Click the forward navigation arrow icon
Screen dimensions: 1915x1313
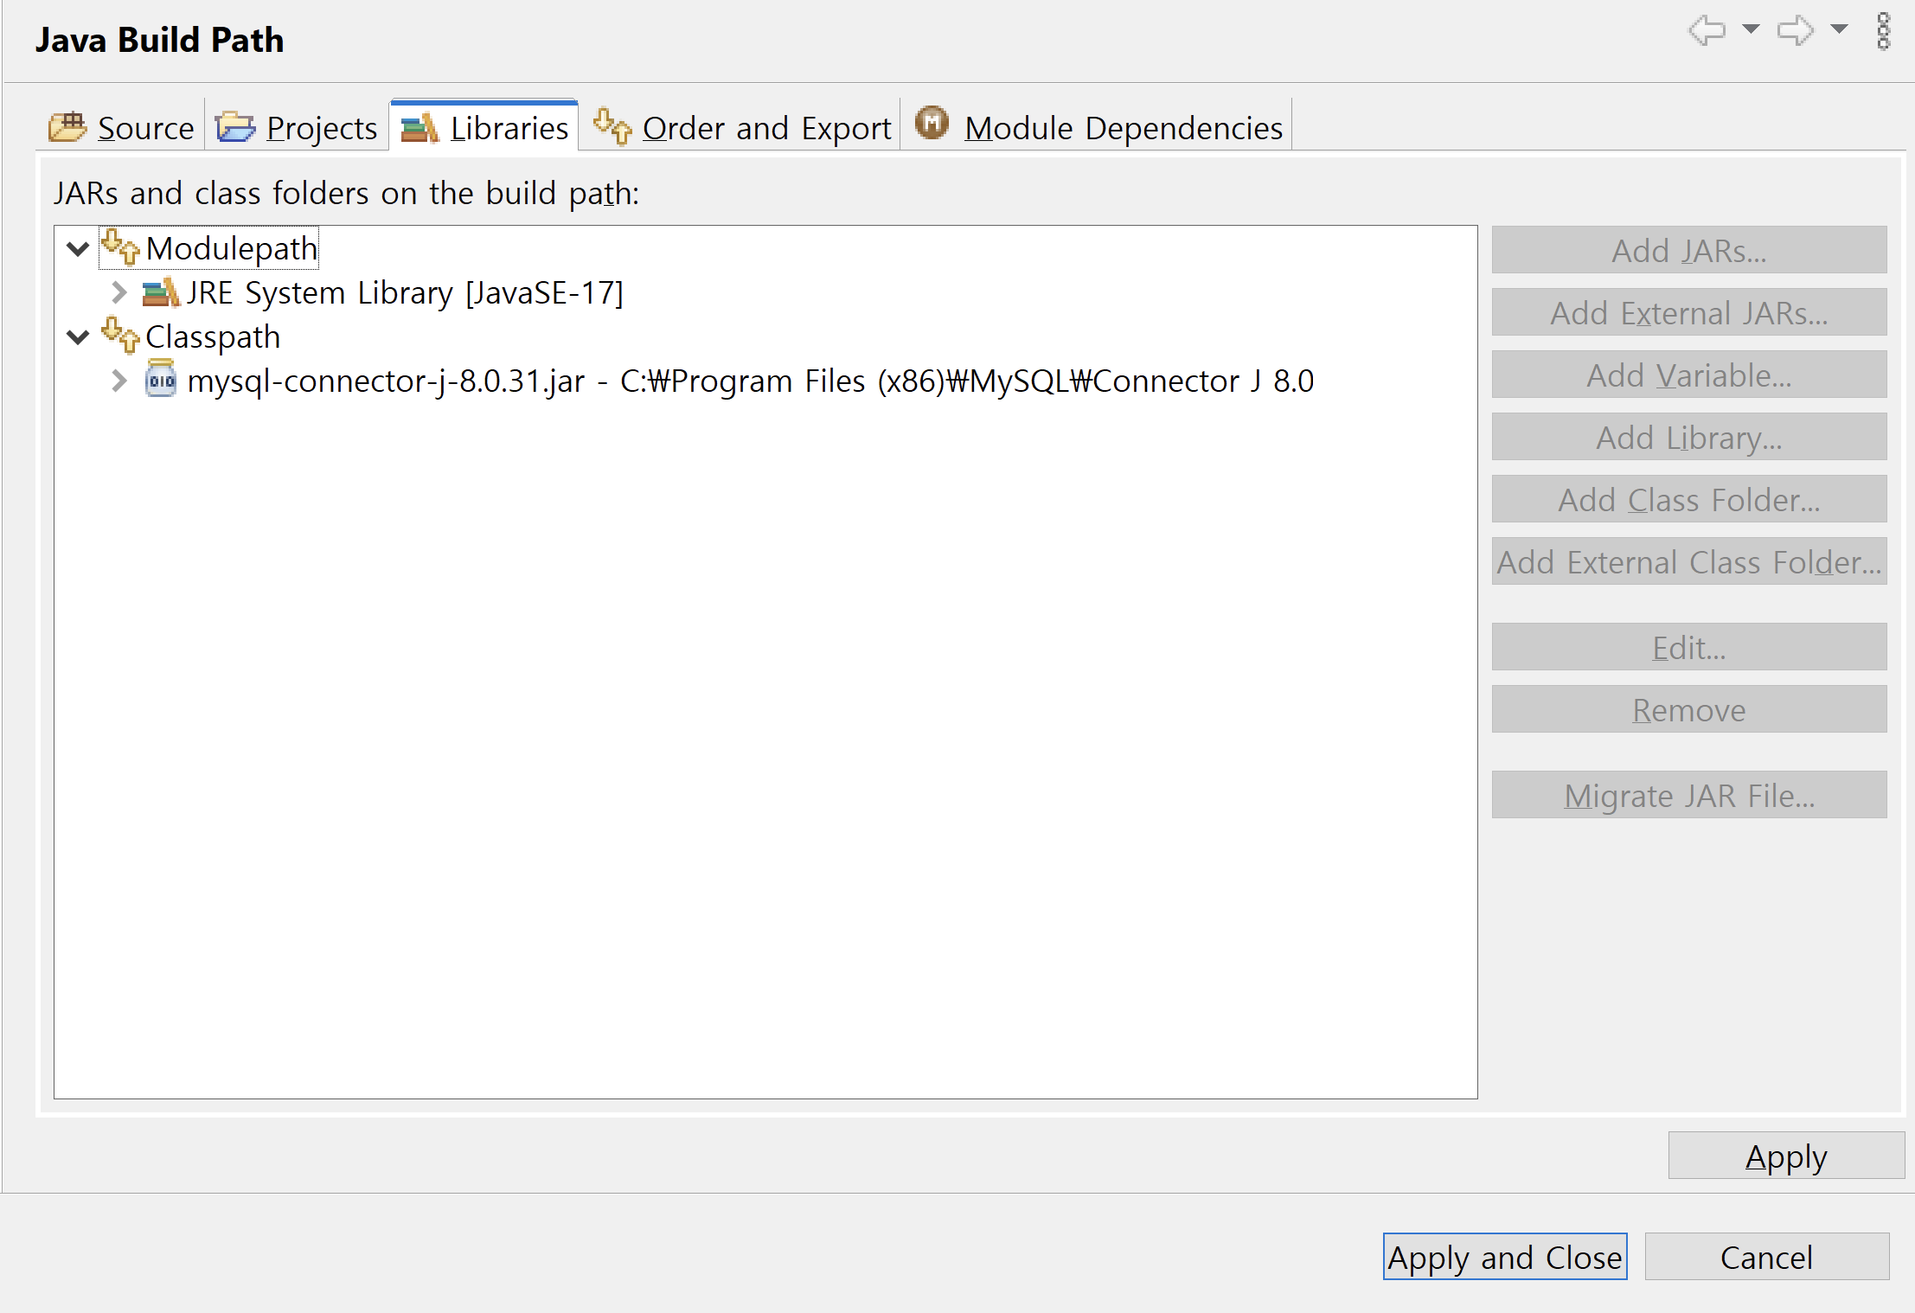click(1796, 30)
